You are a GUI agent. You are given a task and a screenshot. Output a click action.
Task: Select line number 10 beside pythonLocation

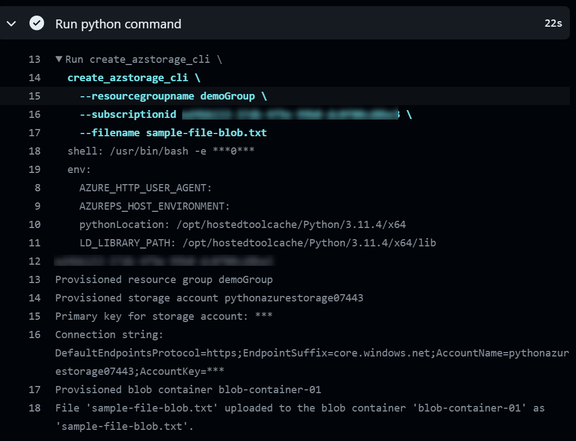pos(34,224)
